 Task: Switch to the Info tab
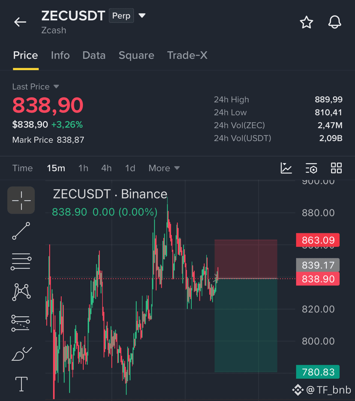click(x=60, y=55)
